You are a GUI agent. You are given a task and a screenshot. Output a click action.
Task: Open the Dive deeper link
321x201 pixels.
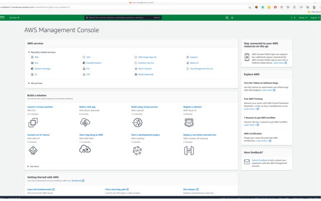pos(191,189)
